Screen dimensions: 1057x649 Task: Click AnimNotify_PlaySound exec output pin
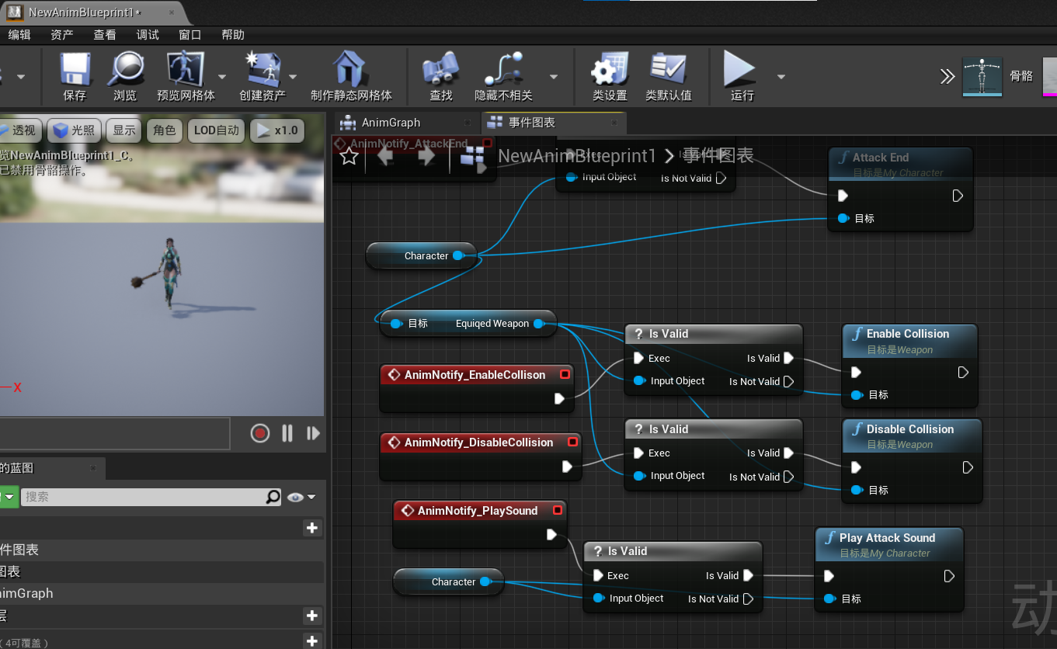click(551, 534)
